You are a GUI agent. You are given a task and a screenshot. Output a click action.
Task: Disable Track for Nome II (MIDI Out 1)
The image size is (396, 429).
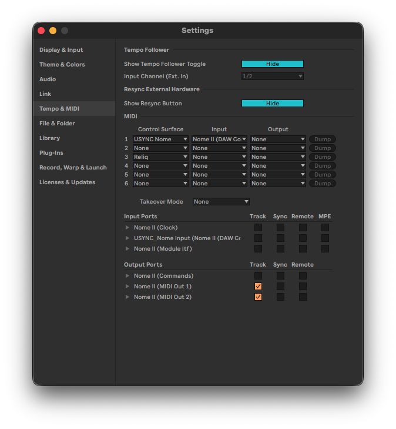[258, 287]
